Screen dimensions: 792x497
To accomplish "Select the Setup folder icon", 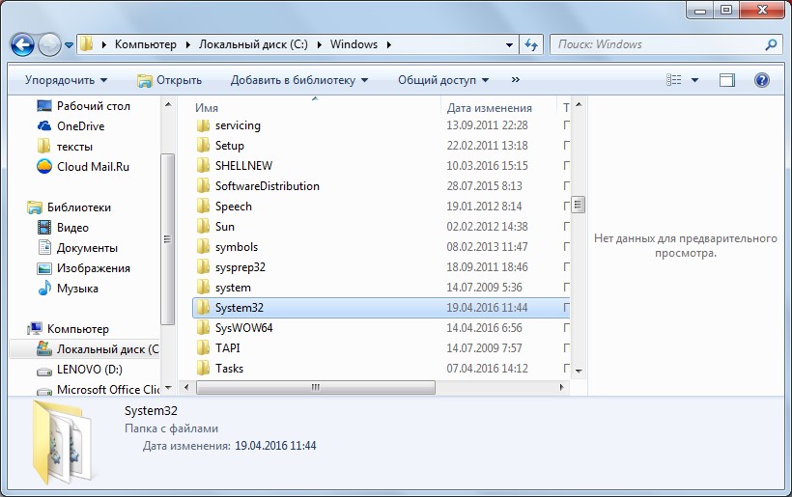I will pos(203,146).
